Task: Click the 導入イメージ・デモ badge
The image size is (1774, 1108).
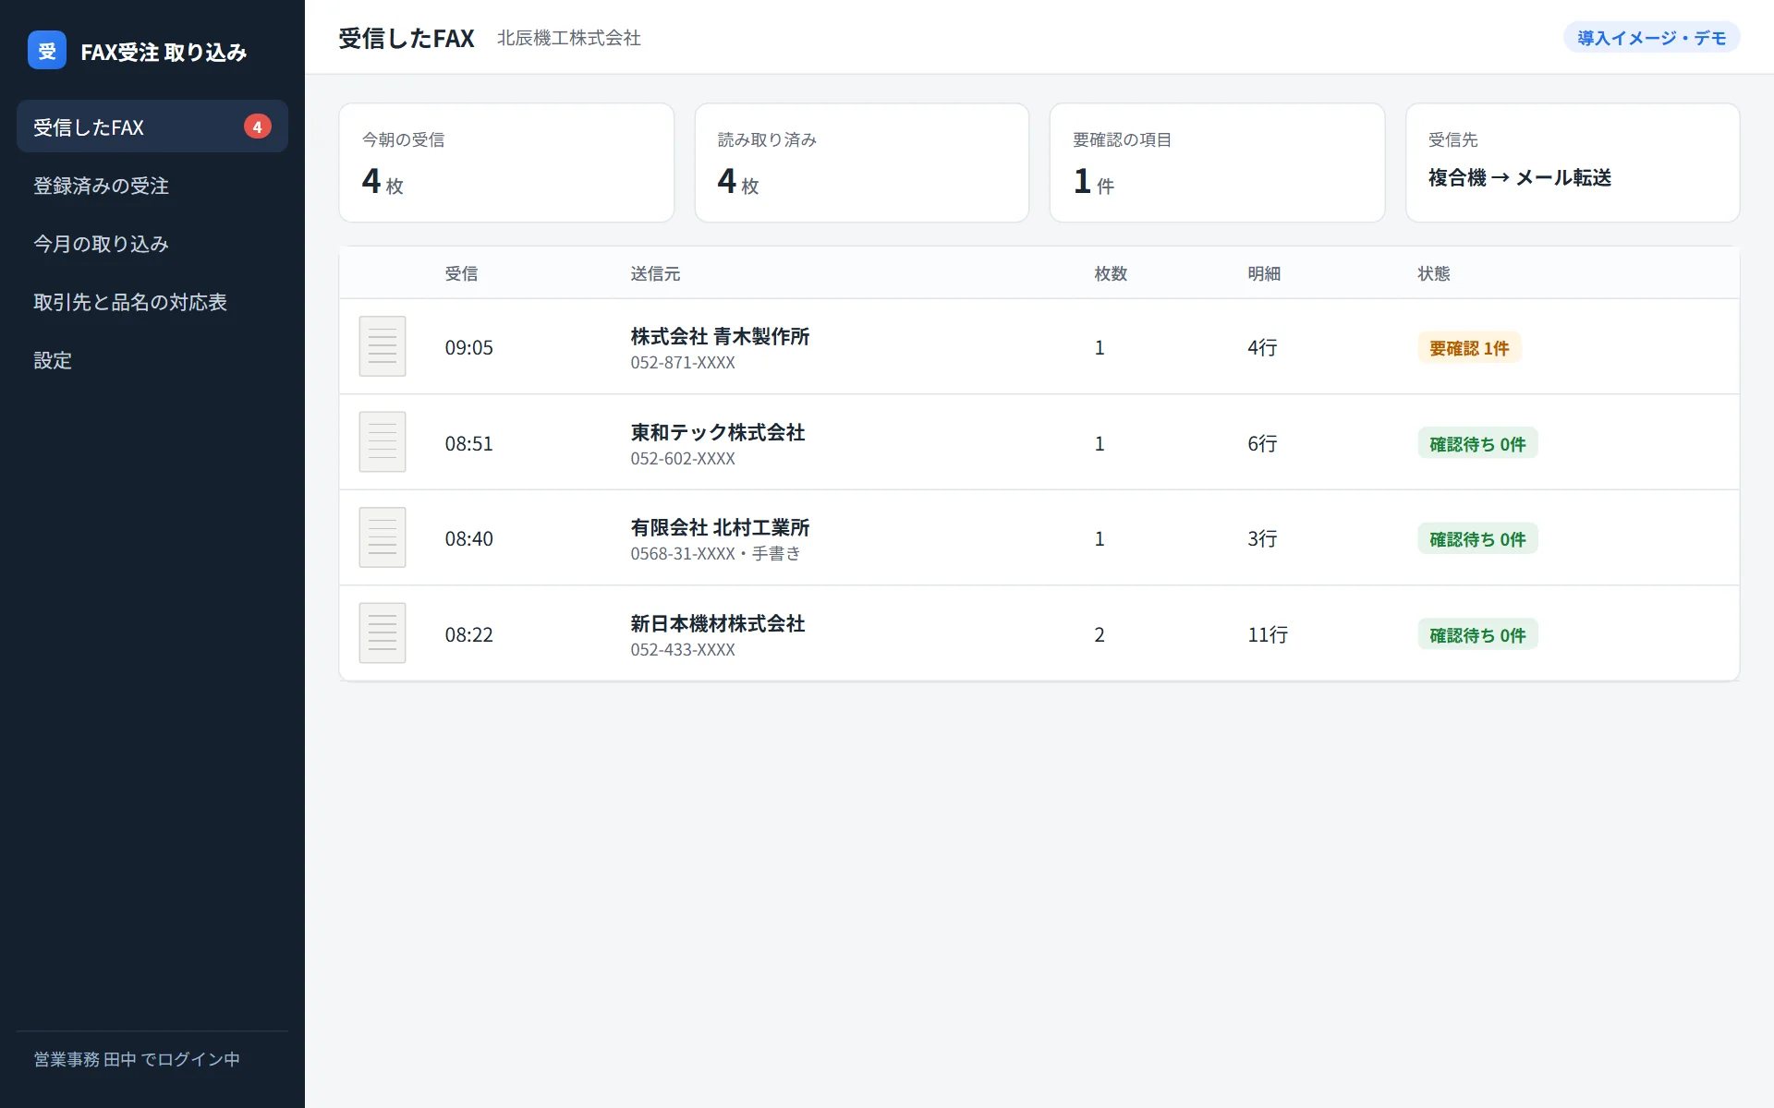Action: [1651, 38]
